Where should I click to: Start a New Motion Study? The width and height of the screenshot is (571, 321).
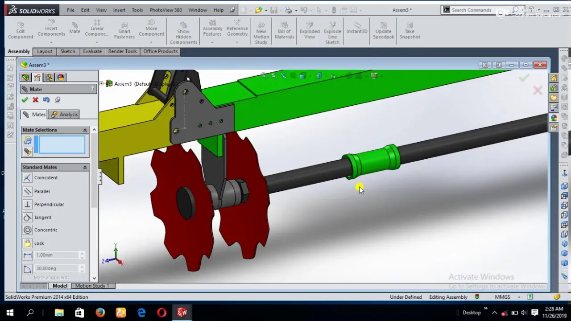click(261, 33)
